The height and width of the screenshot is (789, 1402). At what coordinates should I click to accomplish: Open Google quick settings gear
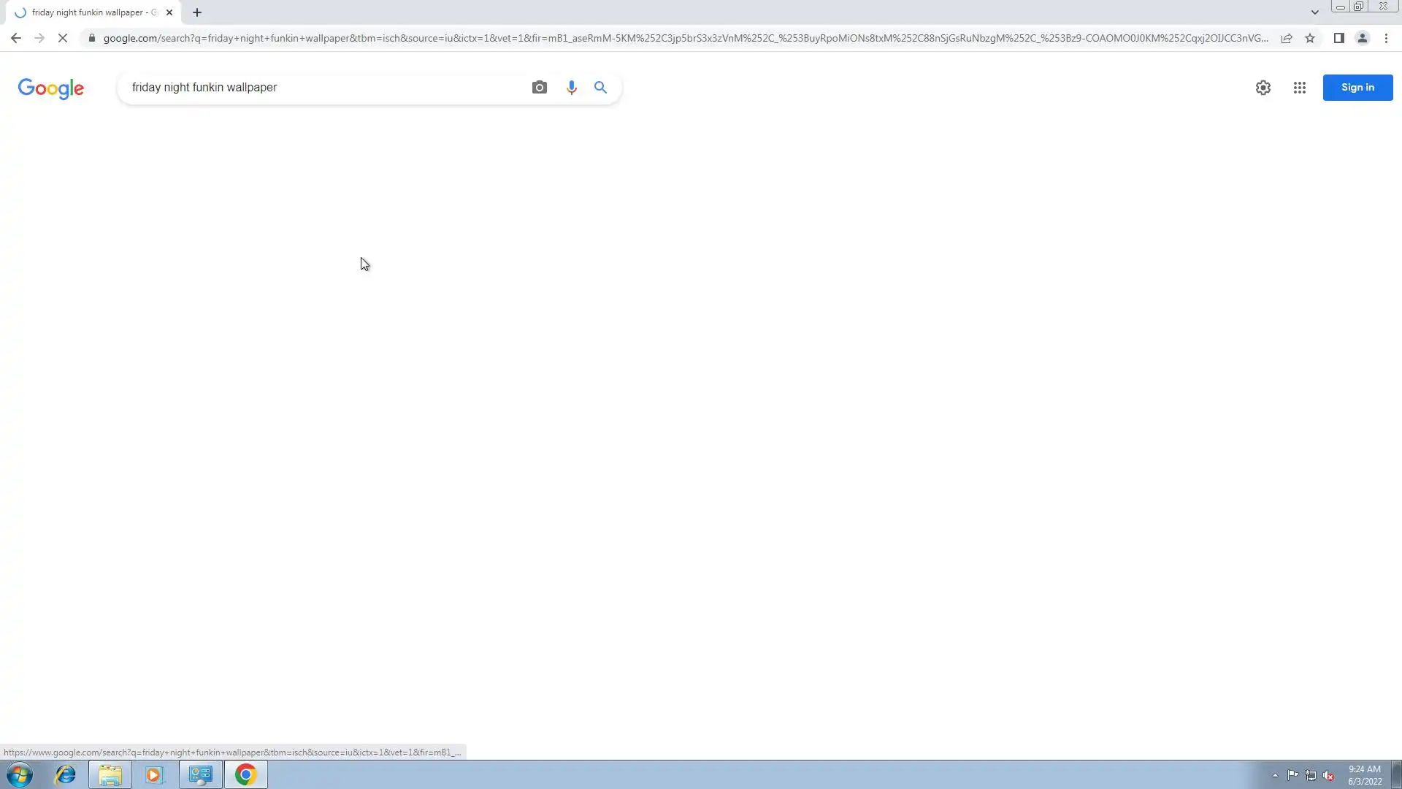click(1263, 88)
